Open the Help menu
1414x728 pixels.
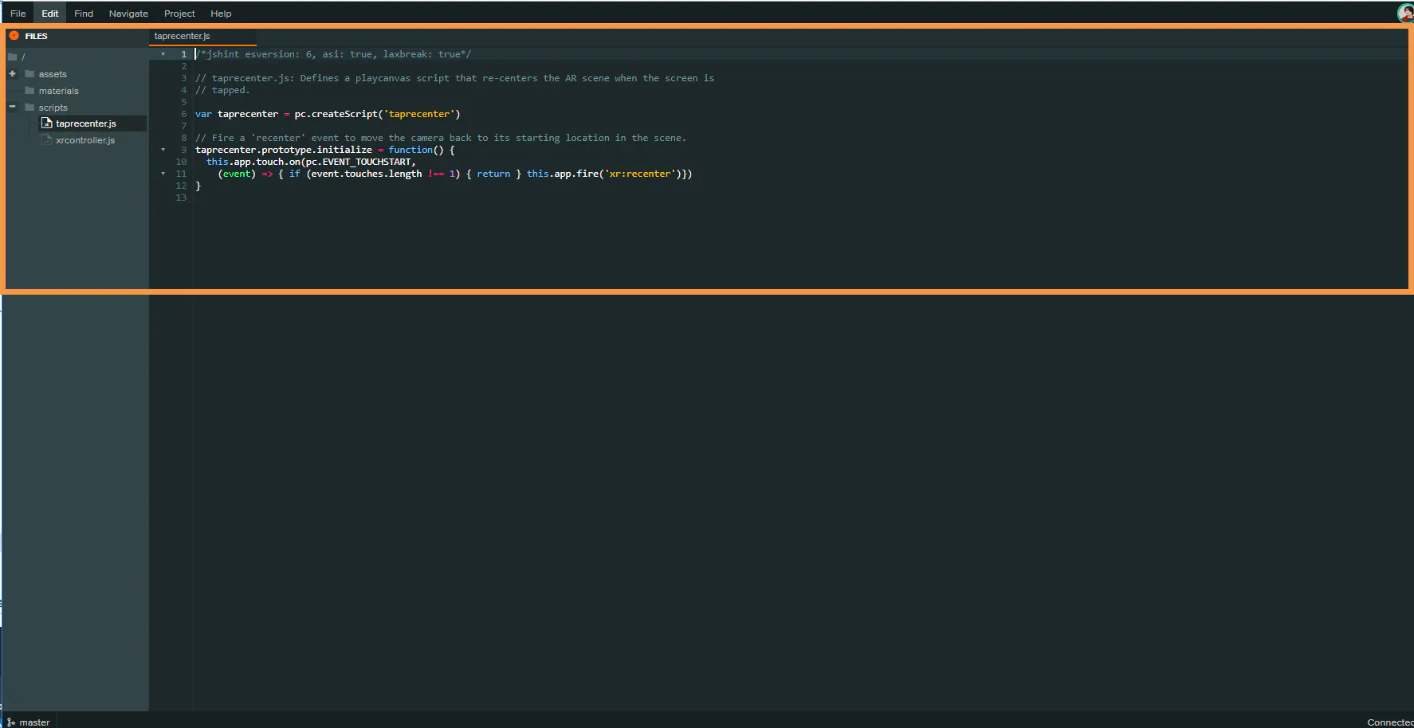tap(221, 14)
